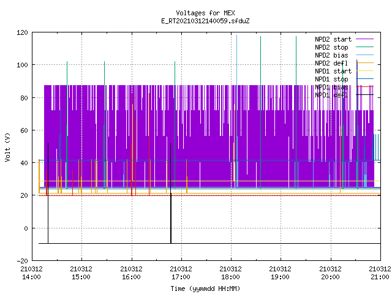The image size is (392, 294).
Task: Click the 'NPD2 start' legend label
Action: click(x=333, y=39)
